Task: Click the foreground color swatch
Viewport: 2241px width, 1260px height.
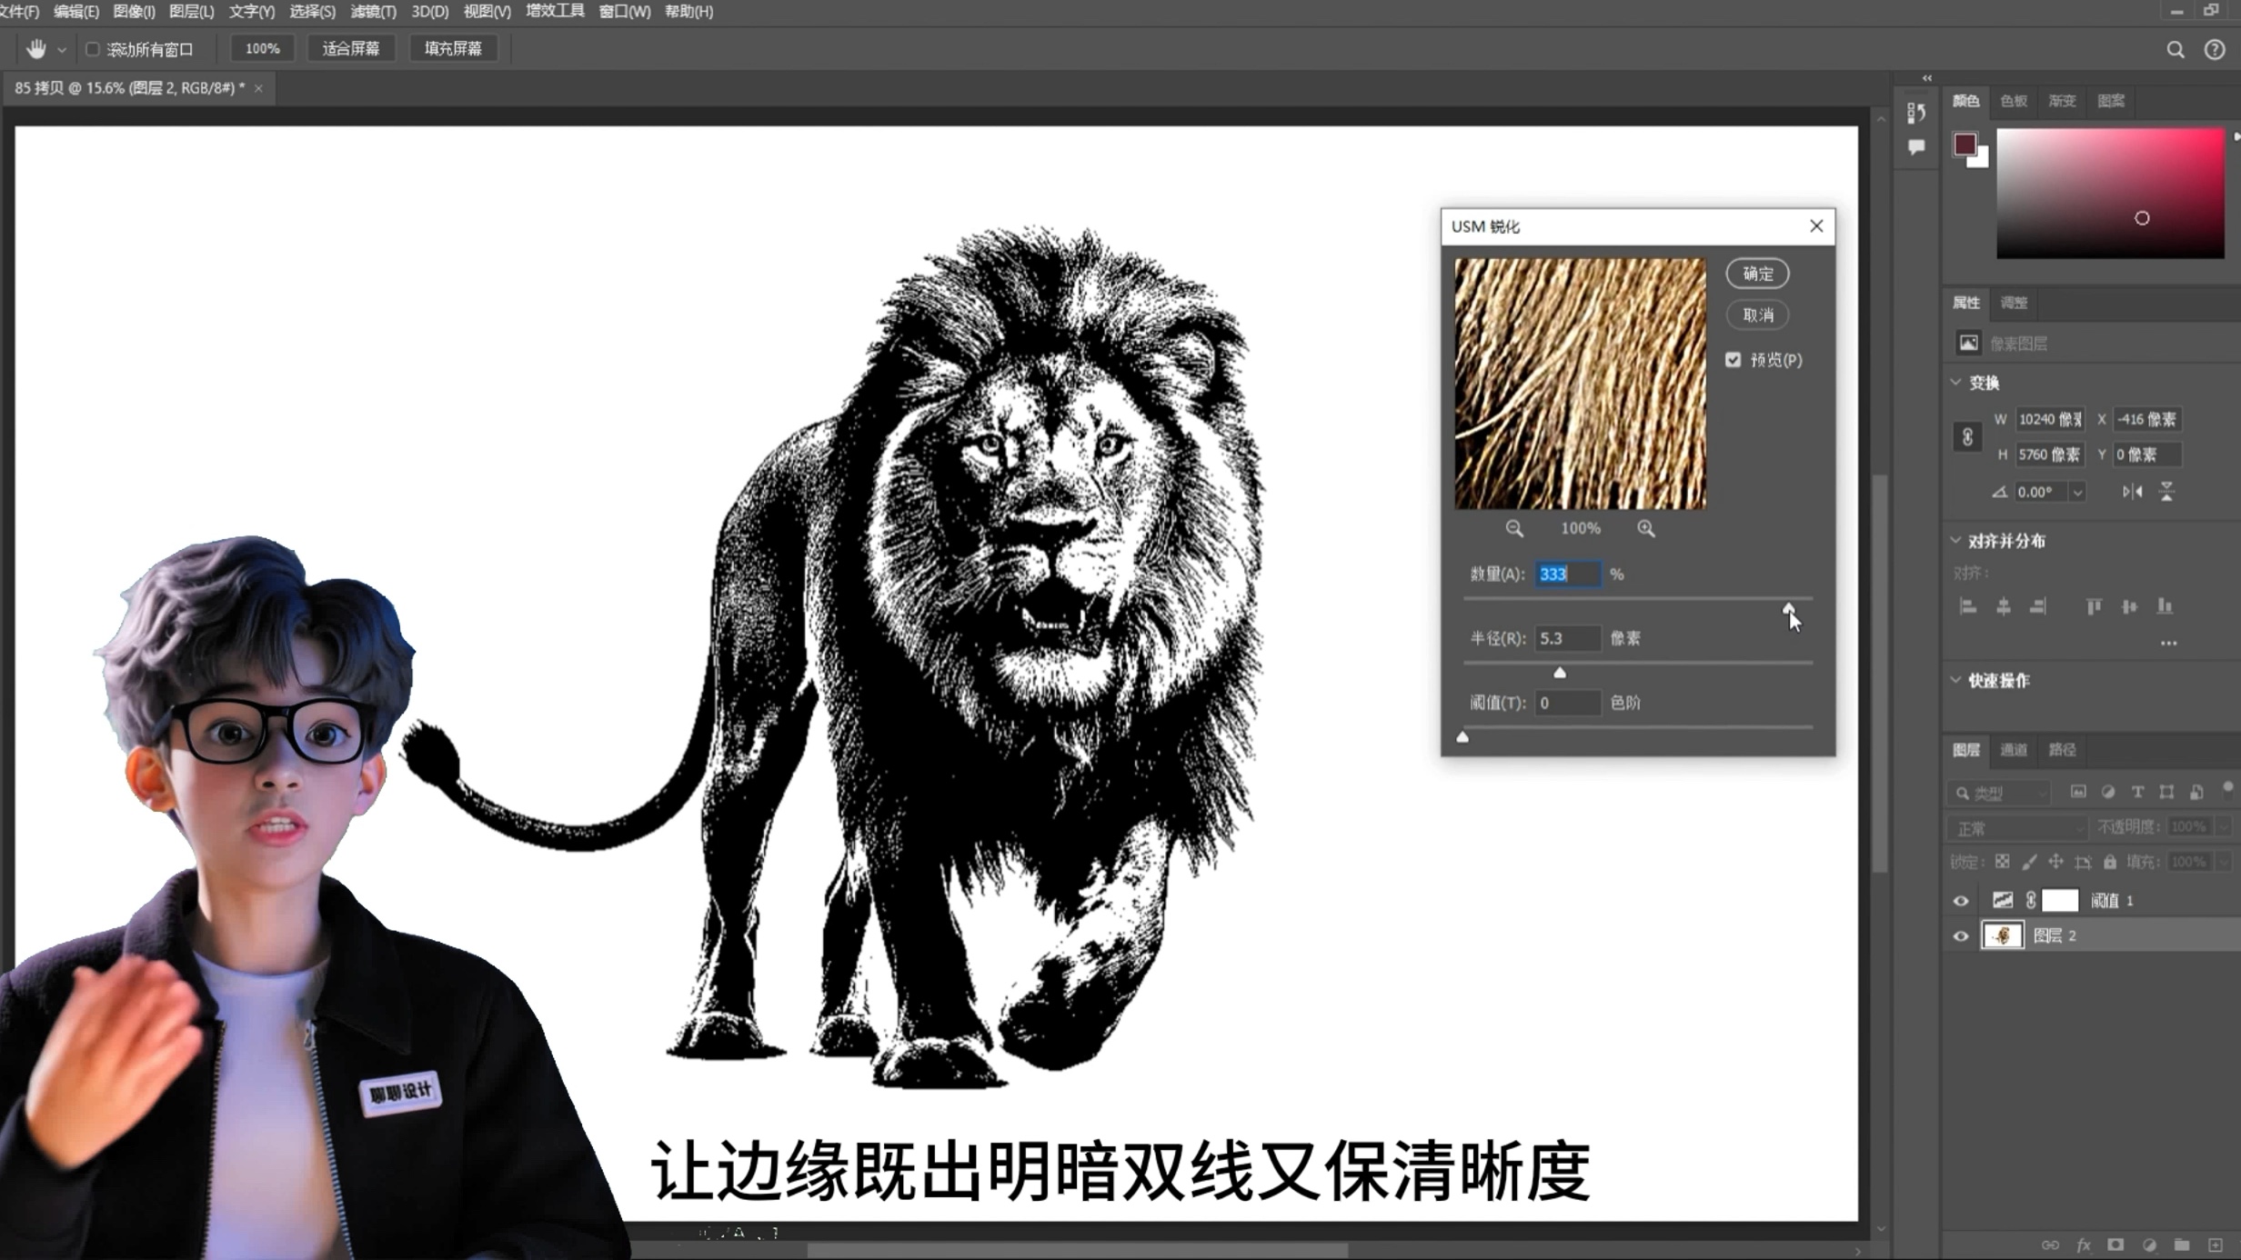Action: coord(1965,145)
